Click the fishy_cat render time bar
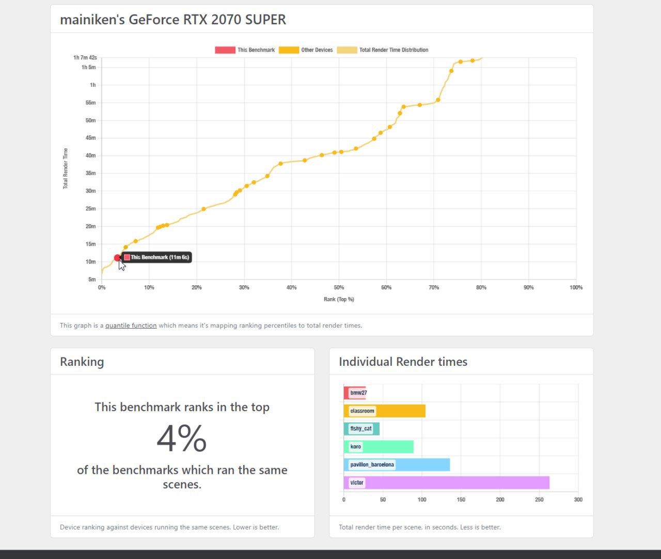The width and height of the screenshot is (661, 559). (361, 429)
